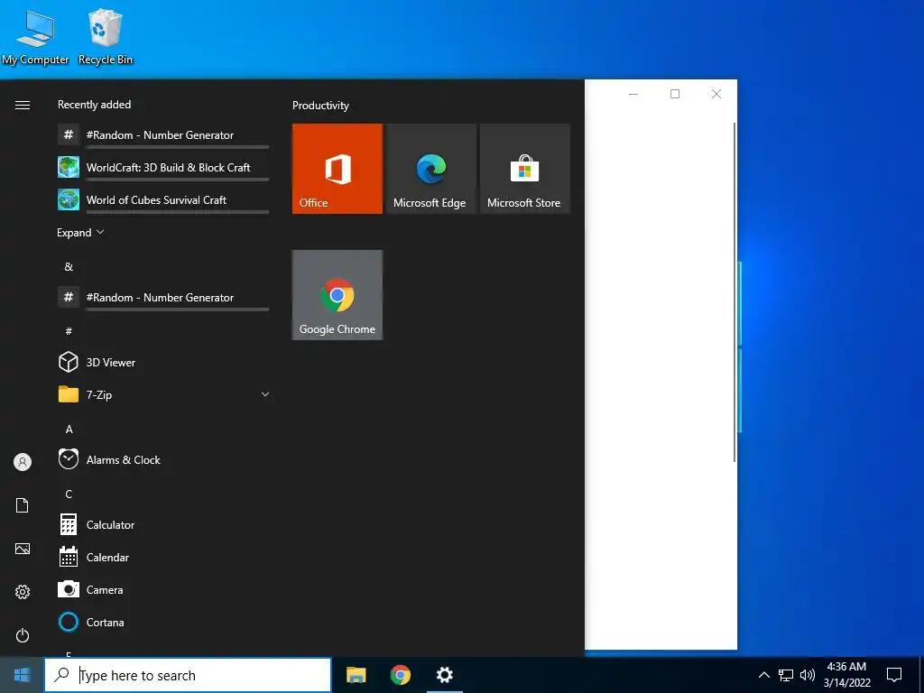Click the & letter heading
The height and width of the screenshot is (693, 924).
tap(69, 266)
